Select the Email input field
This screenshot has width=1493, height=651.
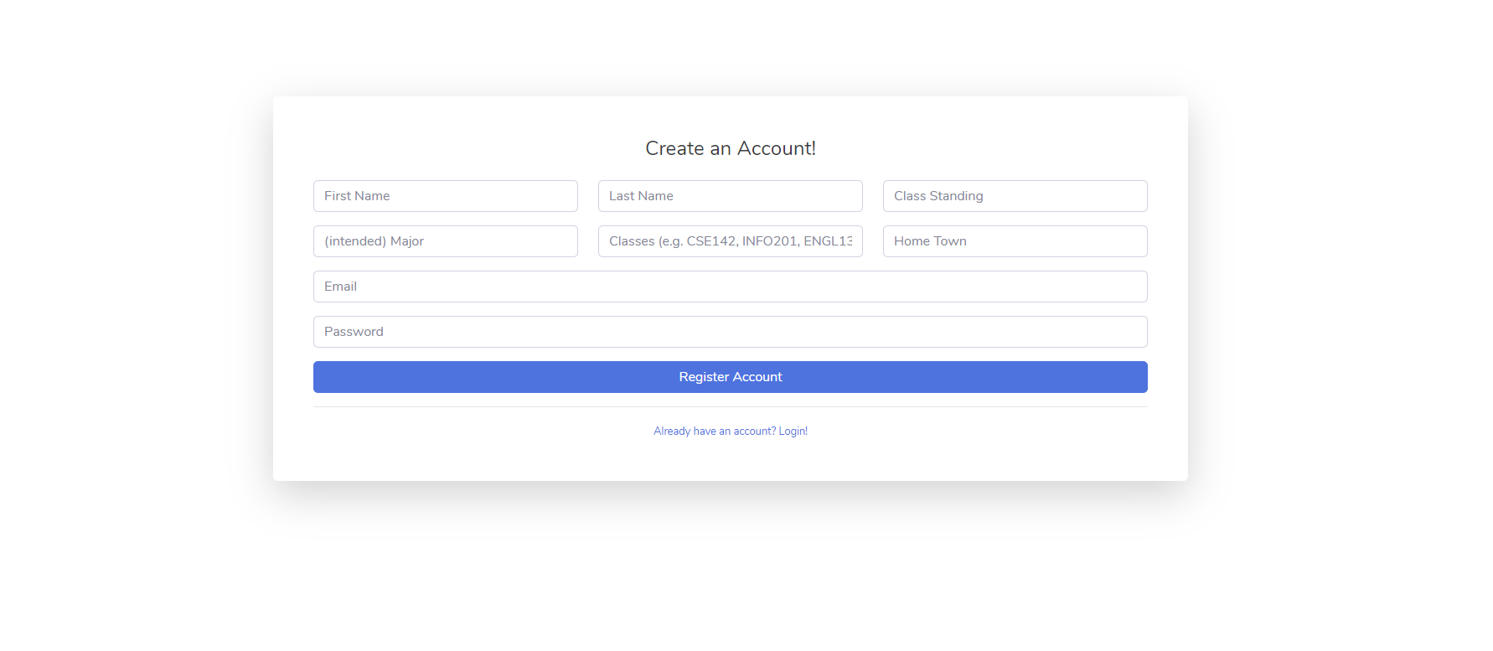(731, 287)
